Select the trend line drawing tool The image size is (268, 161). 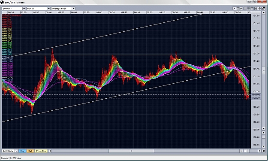tap(234, 9)
